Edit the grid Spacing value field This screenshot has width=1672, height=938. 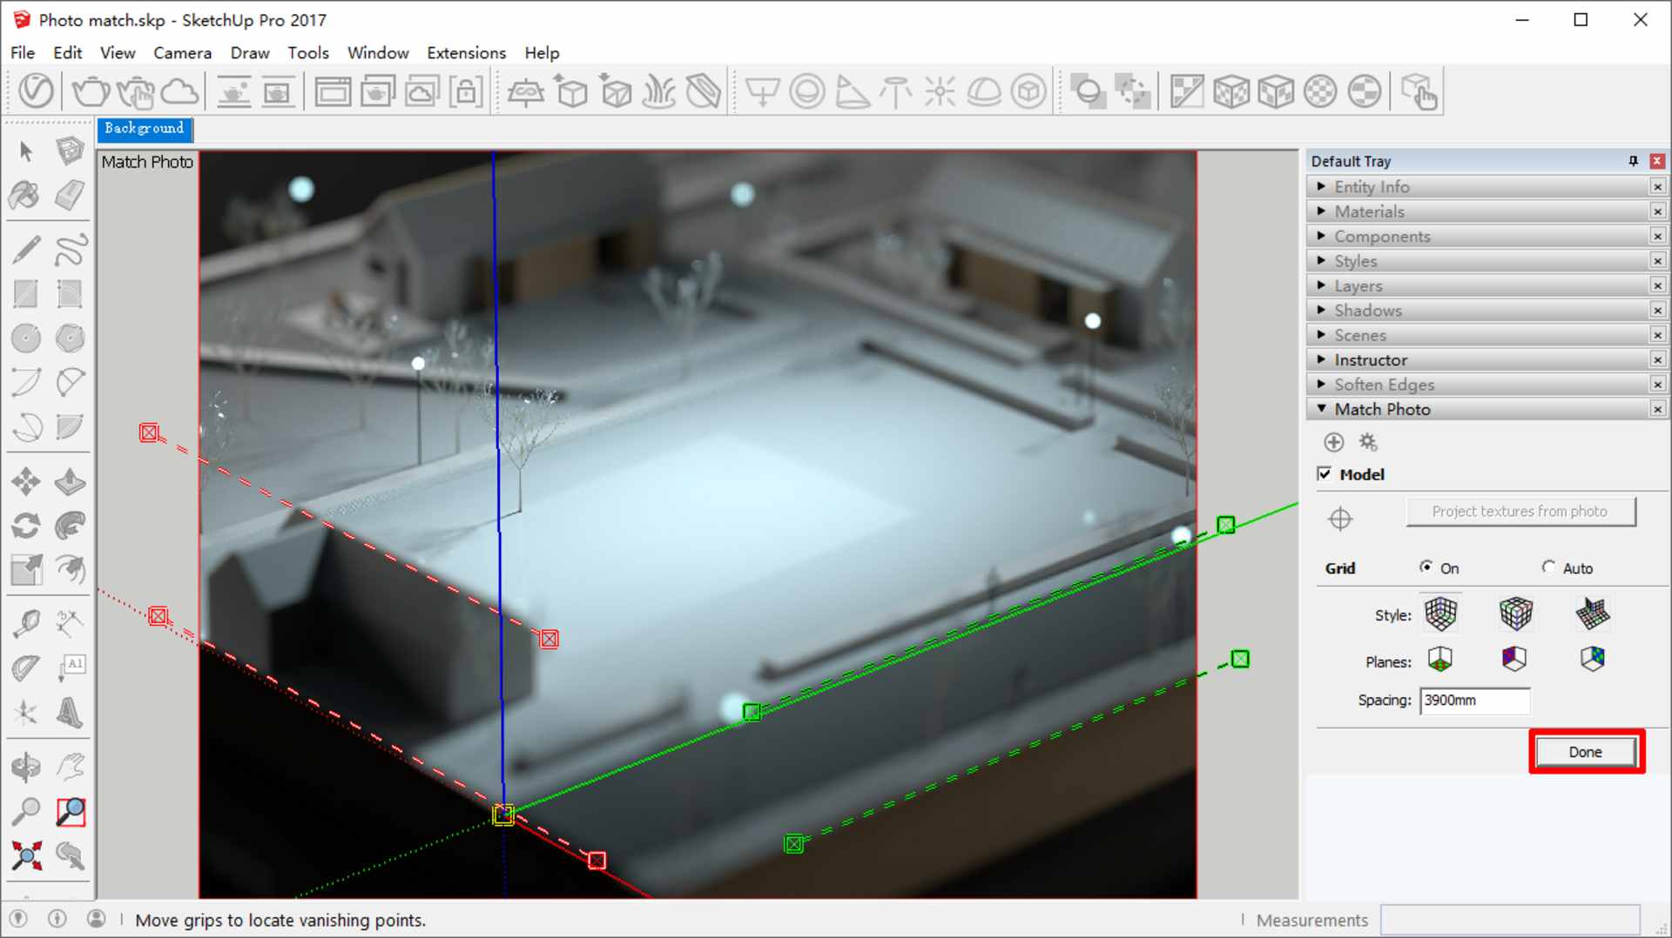point(1473,700)
